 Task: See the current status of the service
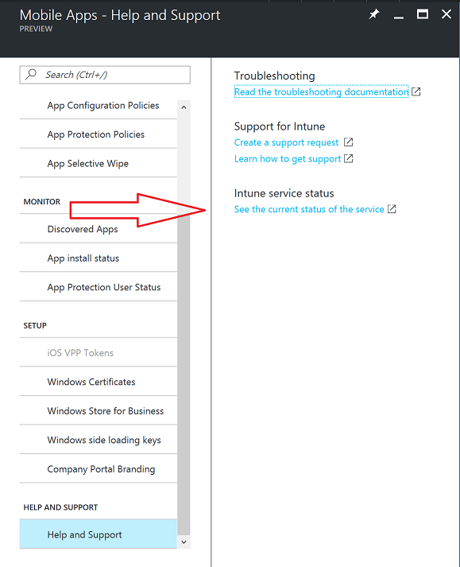click(309, 209)
